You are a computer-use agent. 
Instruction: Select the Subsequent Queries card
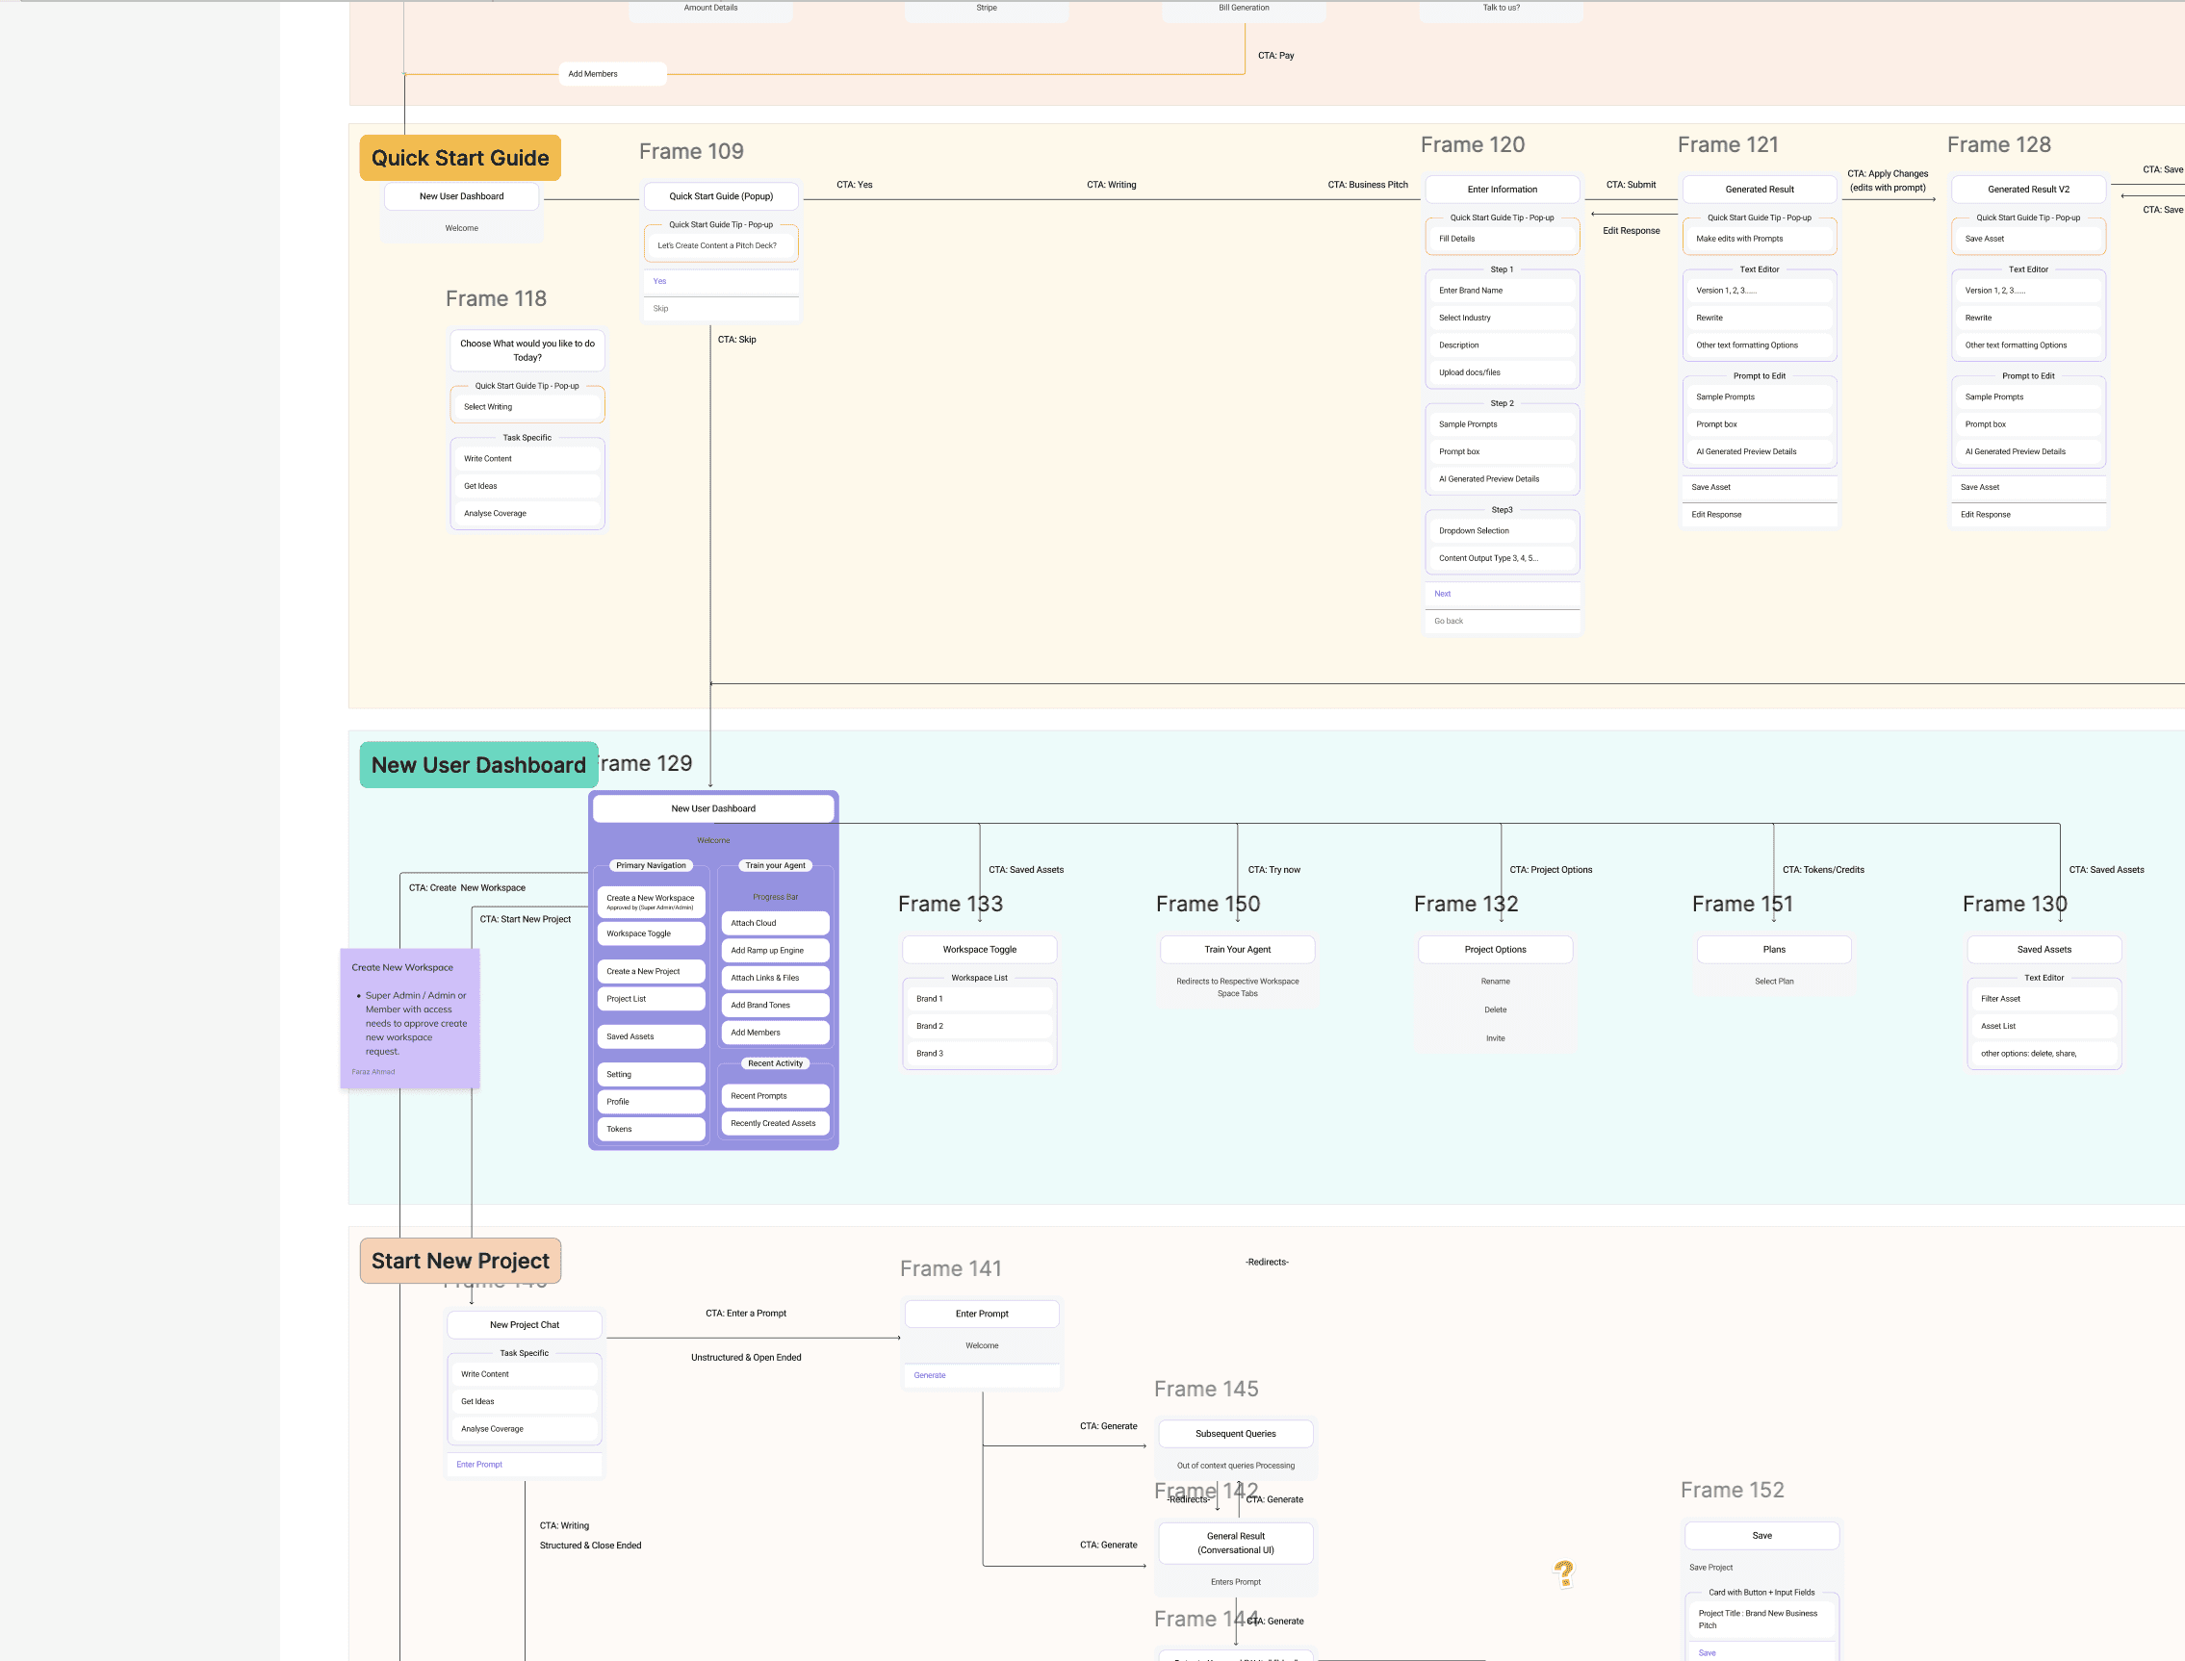pyautogui.click(x=1235, y=1434)
